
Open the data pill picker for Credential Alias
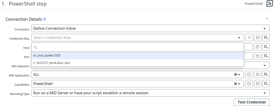pyautogui.click(x=266, y=38)
